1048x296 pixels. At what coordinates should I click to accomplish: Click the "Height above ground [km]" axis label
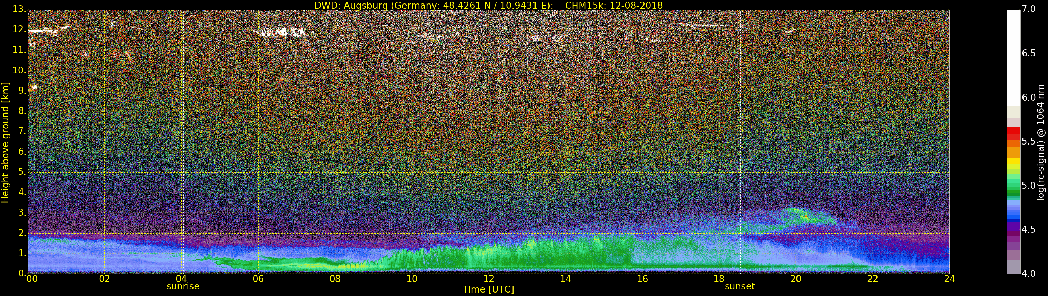(x=5, y=142)
